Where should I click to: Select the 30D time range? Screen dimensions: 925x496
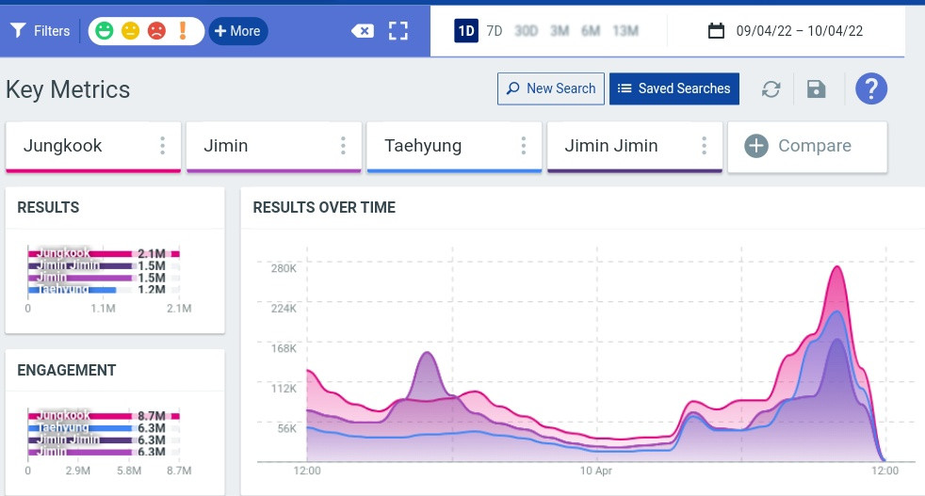tap(527, 31)
